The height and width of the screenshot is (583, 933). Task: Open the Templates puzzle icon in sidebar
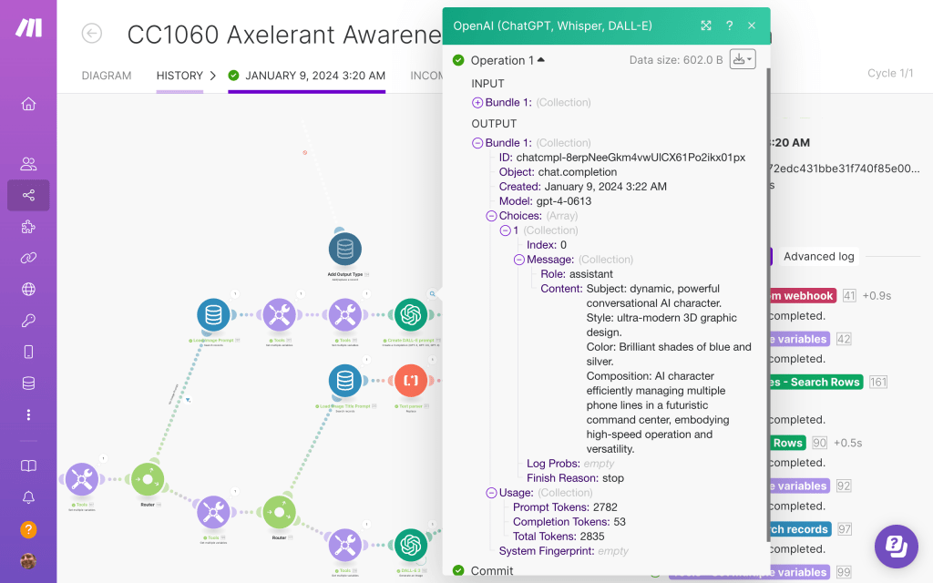point(28,227)
